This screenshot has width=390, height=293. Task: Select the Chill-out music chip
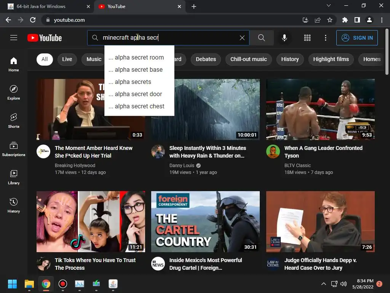point(248,59)
